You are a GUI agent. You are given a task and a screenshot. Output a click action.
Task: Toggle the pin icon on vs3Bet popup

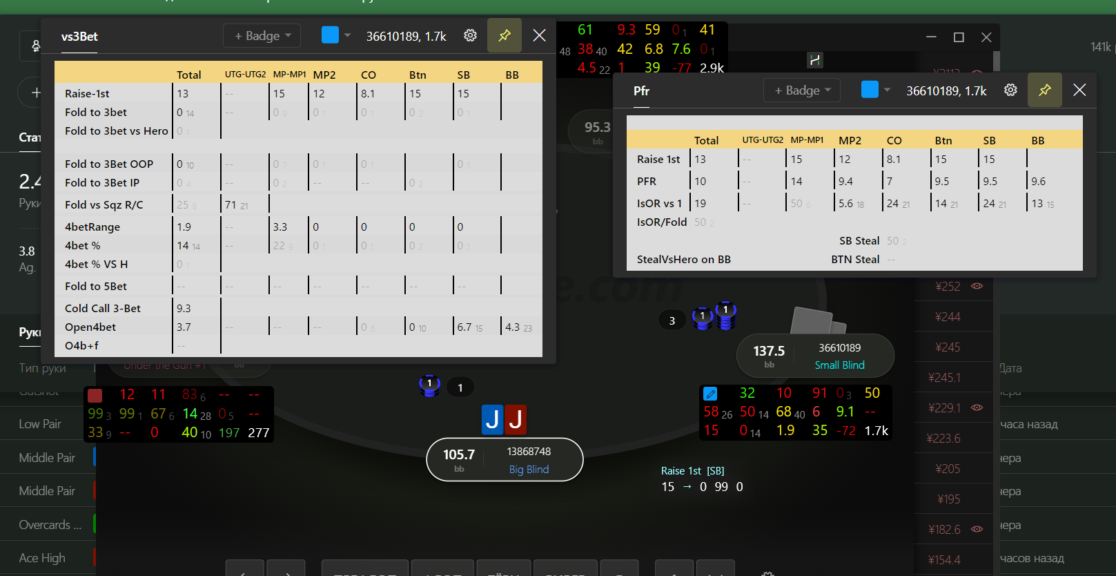point(505,35)
